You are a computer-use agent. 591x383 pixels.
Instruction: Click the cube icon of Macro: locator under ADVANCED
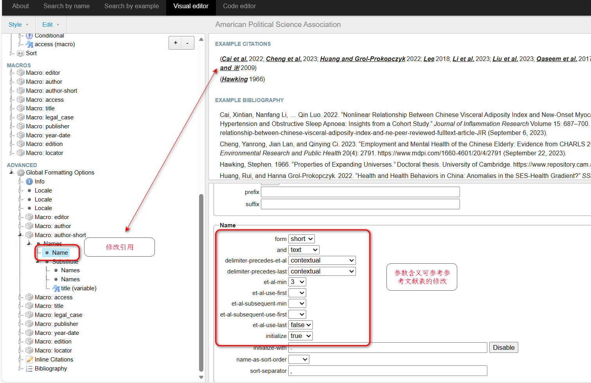pos(29,351)
